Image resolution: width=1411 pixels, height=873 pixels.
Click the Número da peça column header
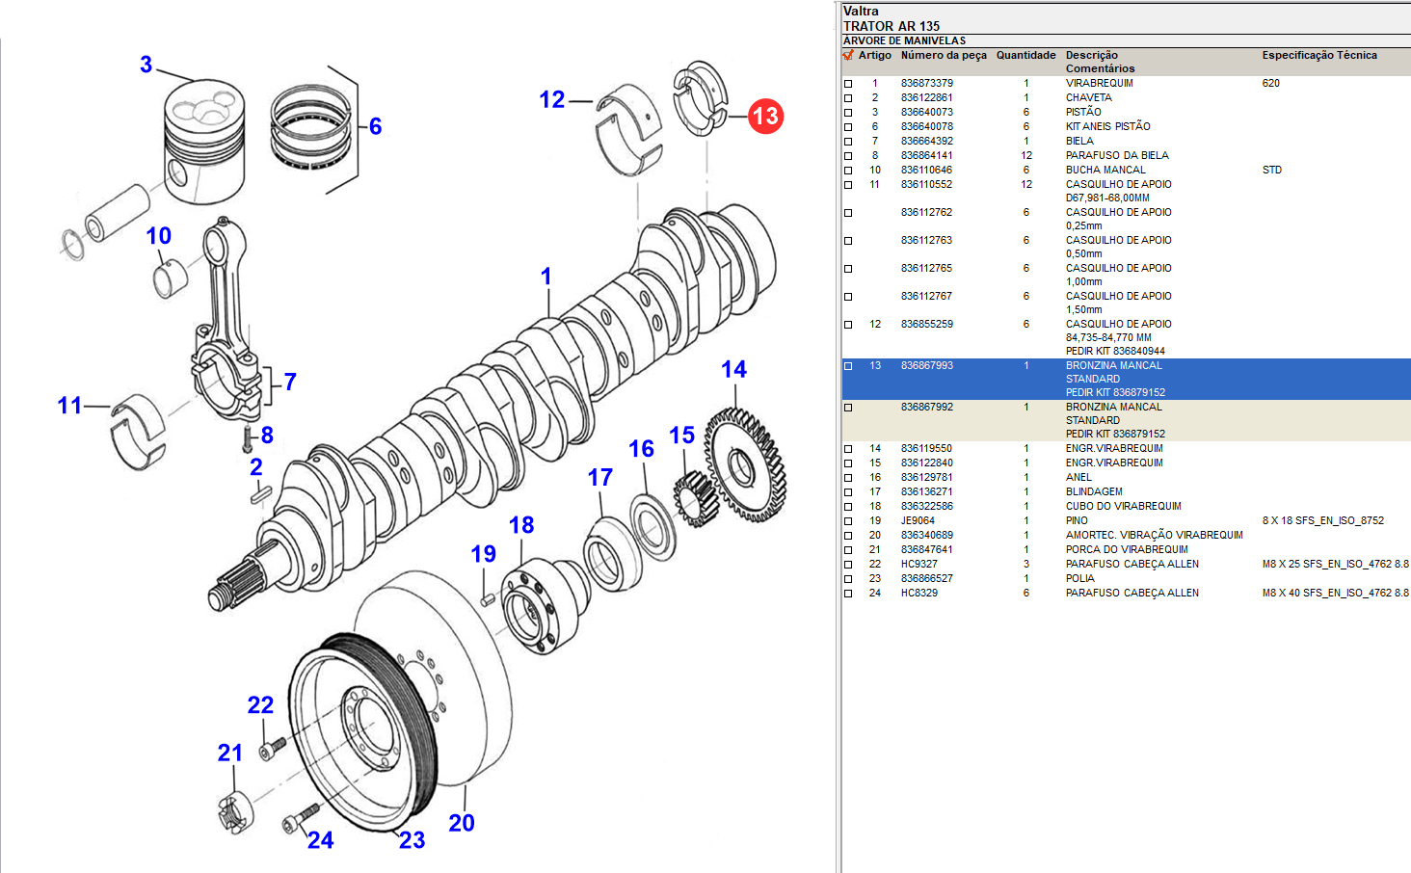coord(944,55)
